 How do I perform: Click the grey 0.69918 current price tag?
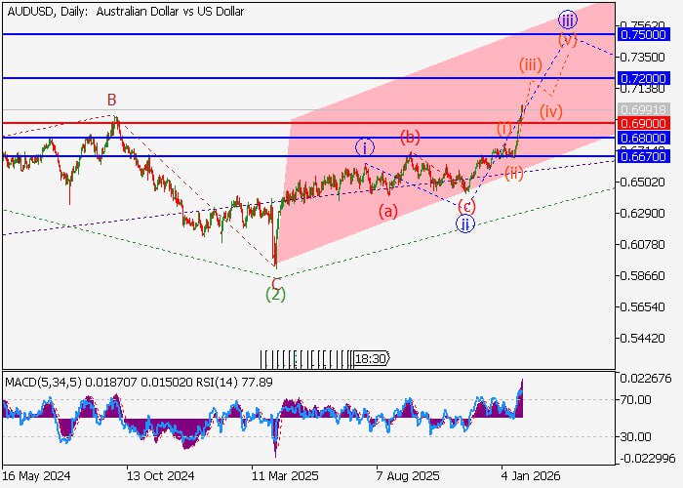click(x=649, y=110)
